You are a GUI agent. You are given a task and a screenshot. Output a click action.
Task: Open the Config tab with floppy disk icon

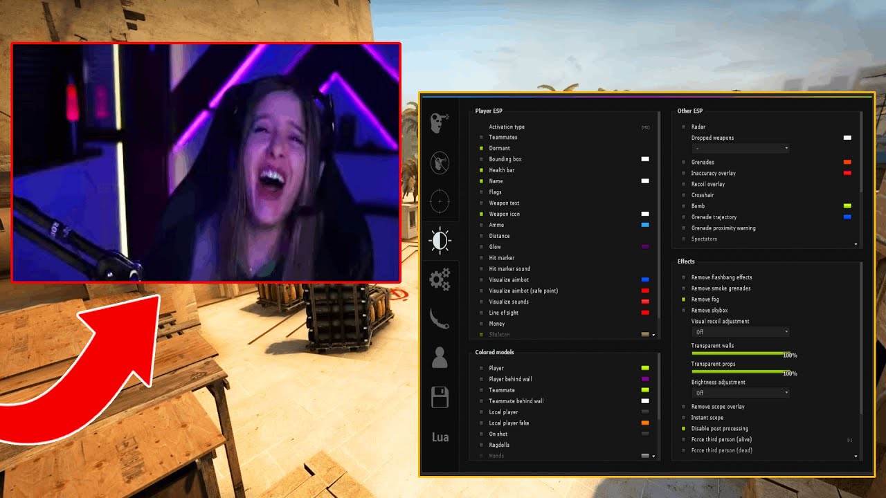(440, 397)
